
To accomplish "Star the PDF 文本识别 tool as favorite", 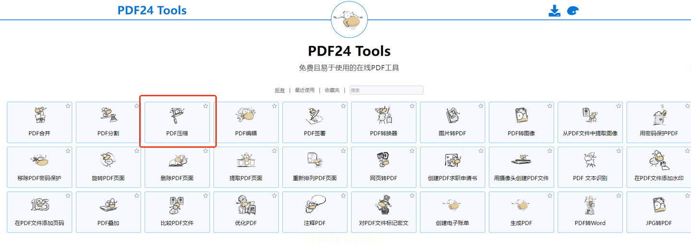I will tap(619, 151).
